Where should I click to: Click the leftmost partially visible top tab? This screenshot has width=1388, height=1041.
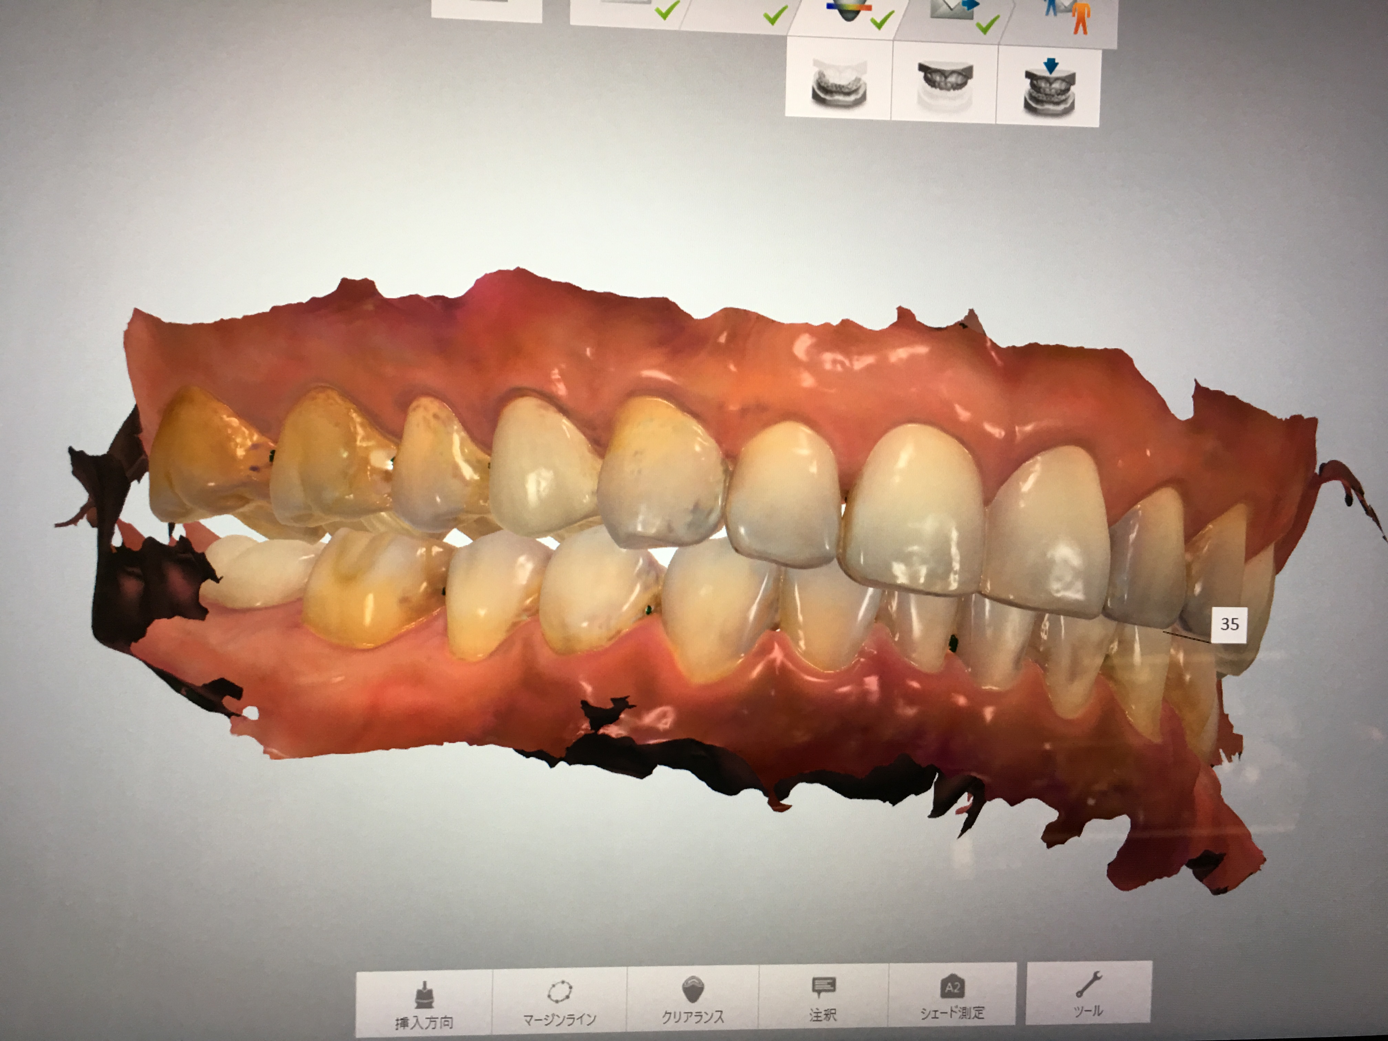click(x=486, y=9)
